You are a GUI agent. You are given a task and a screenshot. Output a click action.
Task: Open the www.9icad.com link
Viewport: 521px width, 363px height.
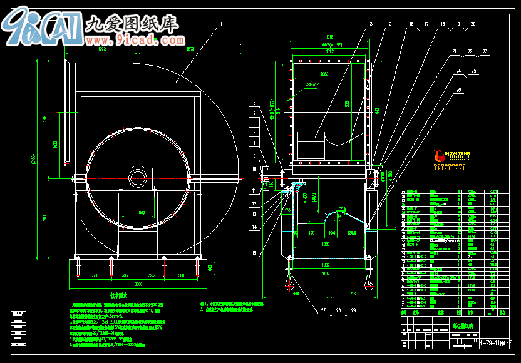135,40
